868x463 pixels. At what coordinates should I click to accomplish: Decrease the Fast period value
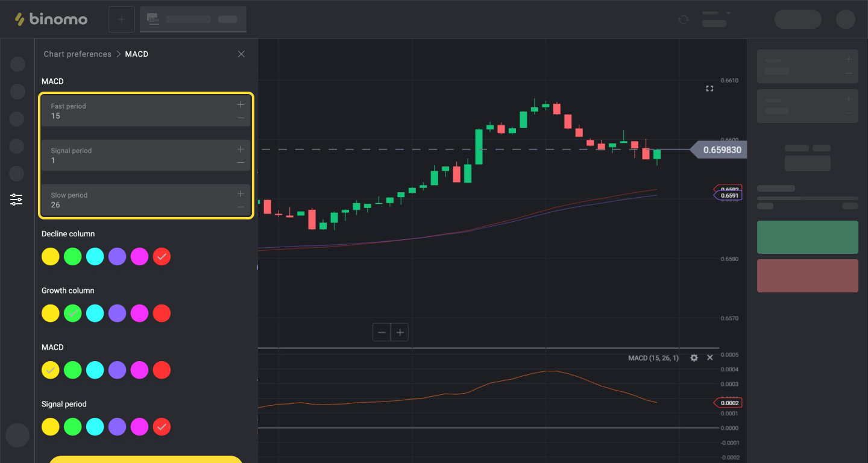241,118
